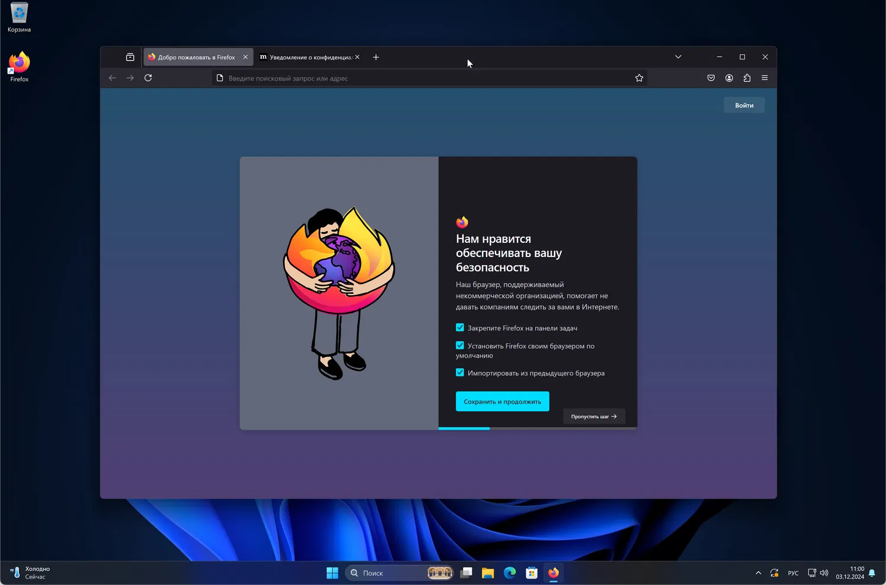Click the 'Сохранить и продолжить' button
This screenshot has height=585, width=886.
[x=503, y=402]
